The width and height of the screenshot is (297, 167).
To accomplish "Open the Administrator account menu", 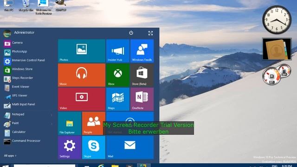I will pyautogui.click(x=19, y=33).
